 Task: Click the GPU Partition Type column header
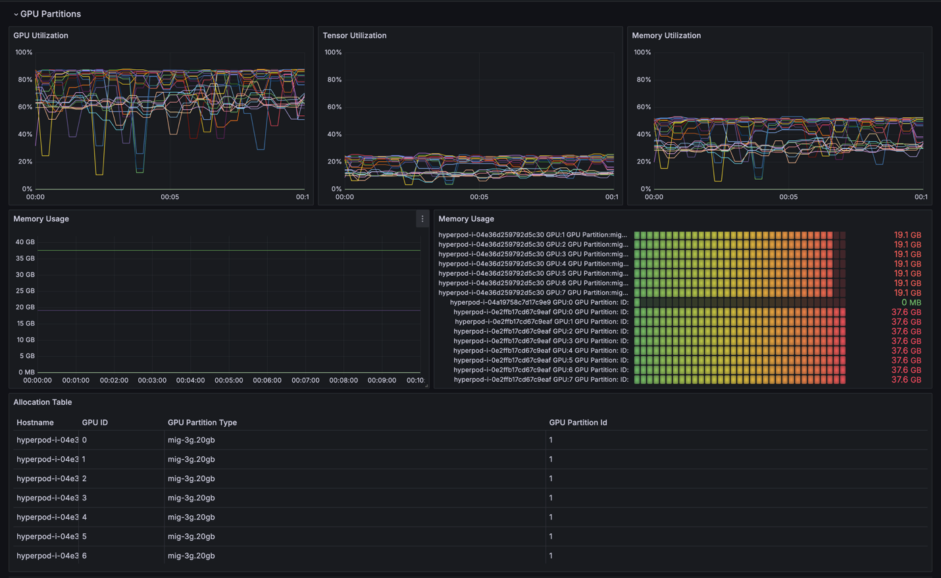(x=202, y=423)
